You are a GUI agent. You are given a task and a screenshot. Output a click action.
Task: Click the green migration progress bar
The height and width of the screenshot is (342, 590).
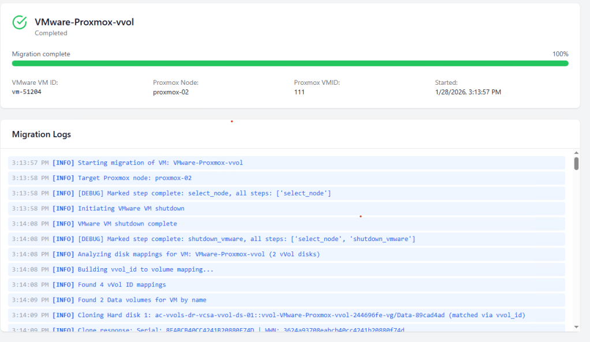(x=290, y=63)
